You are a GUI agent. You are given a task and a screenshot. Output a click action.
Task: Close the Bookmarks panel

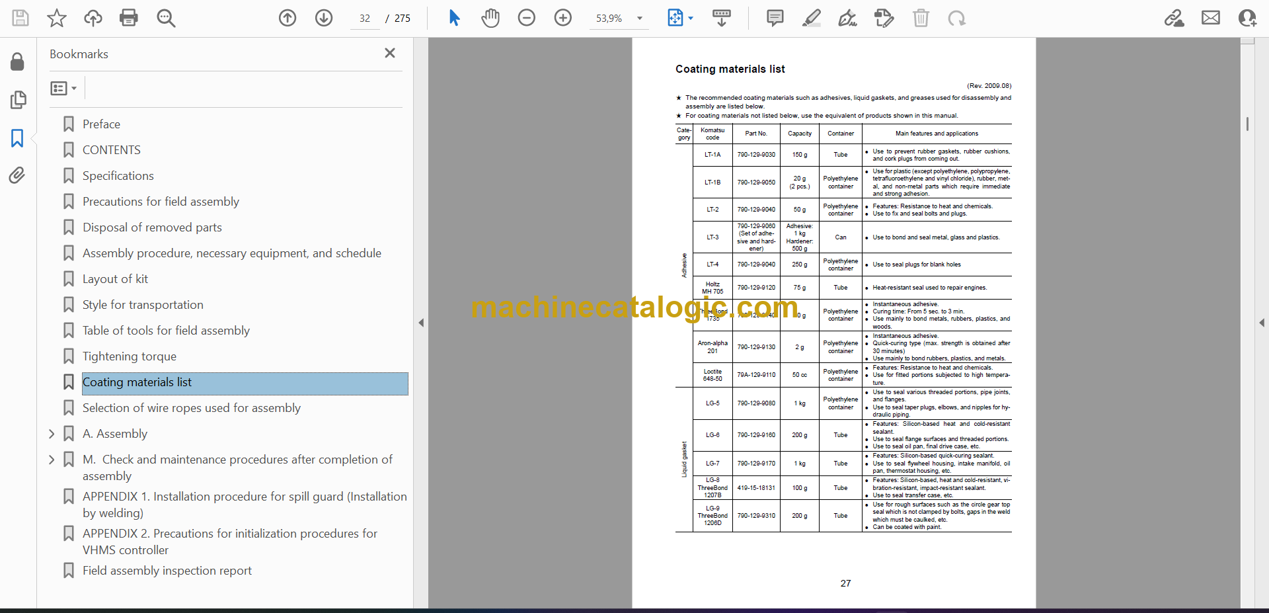point(390,53)
